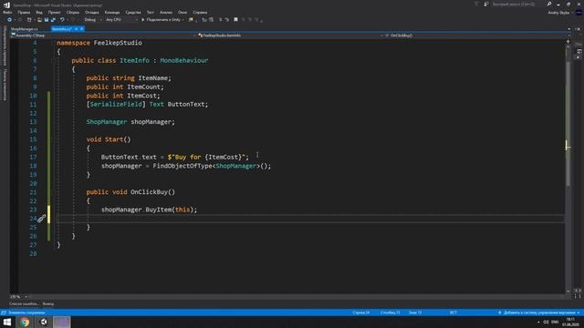Click the status bar ready icon
This screenshot has height=328, width=584.
tap(4, 313)
